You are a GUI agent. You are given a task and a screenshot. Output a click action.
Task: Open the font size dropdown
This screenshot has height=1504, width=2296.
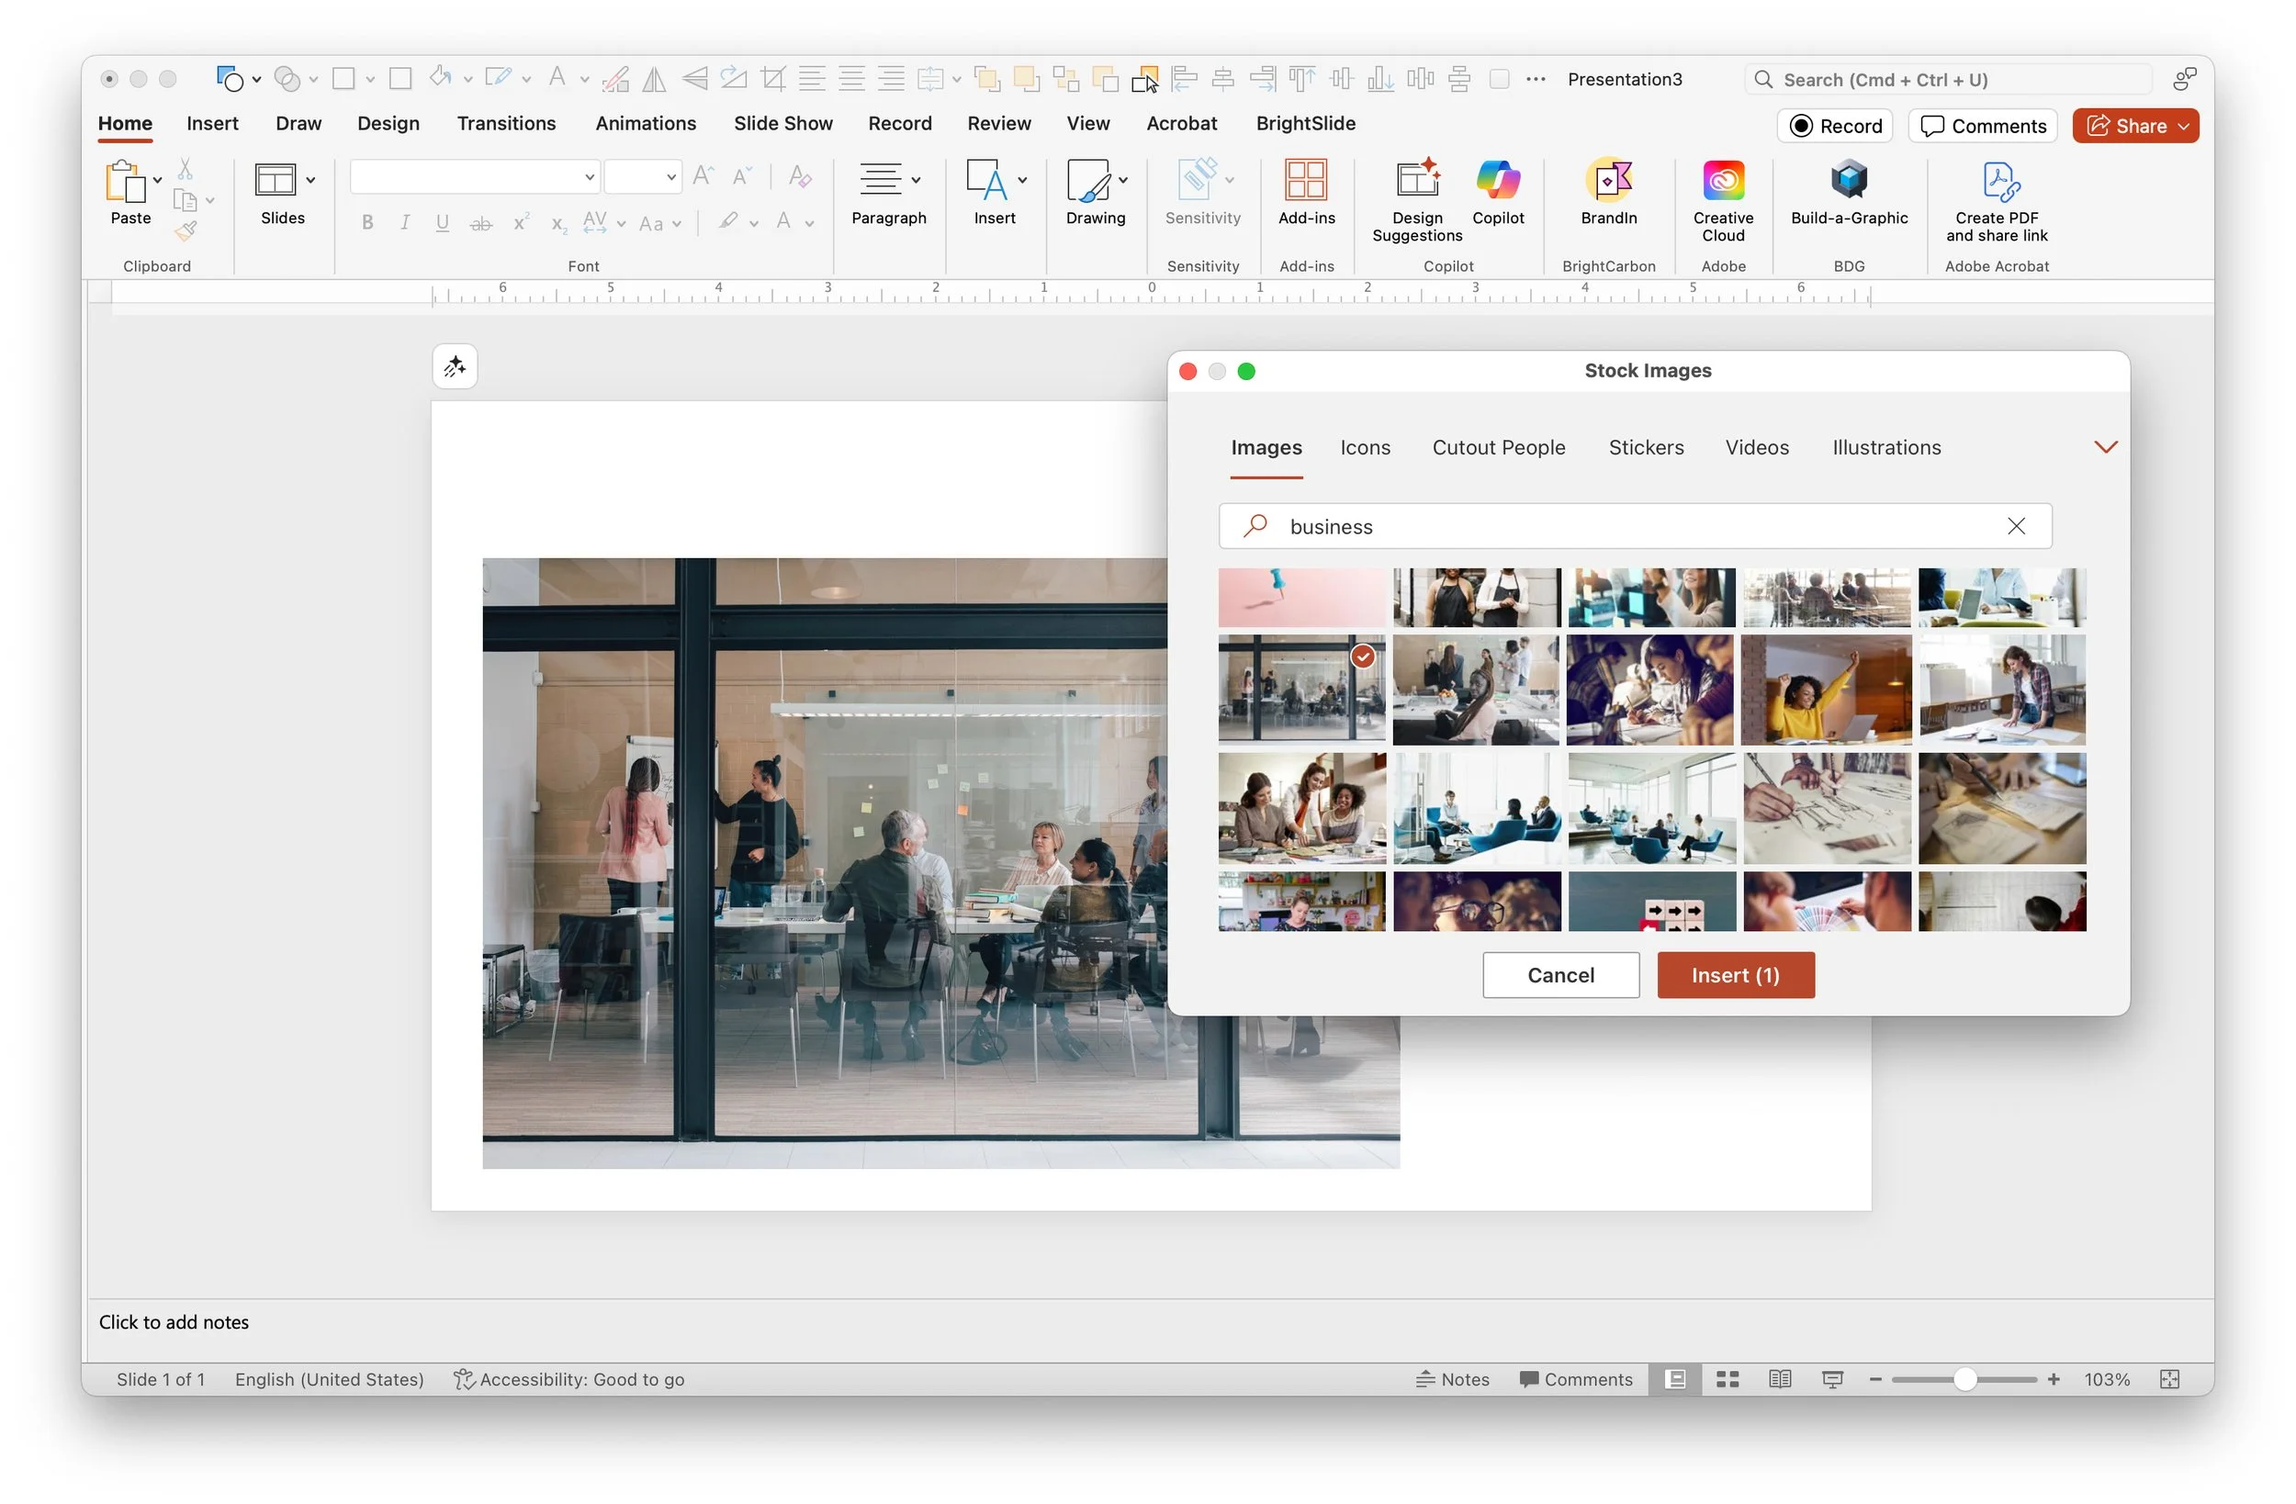[670, 177]
